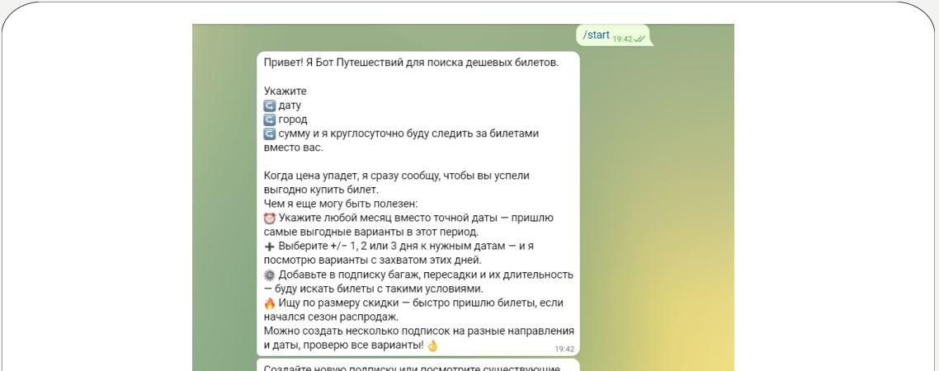Click the /start command message bubble
The width and height of the screenshot is (939, 371).
point(614,35)
